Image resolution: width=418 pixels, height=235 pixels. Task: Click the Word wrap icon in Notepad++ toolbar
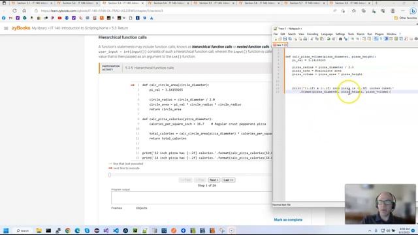(x=376, y=39)
